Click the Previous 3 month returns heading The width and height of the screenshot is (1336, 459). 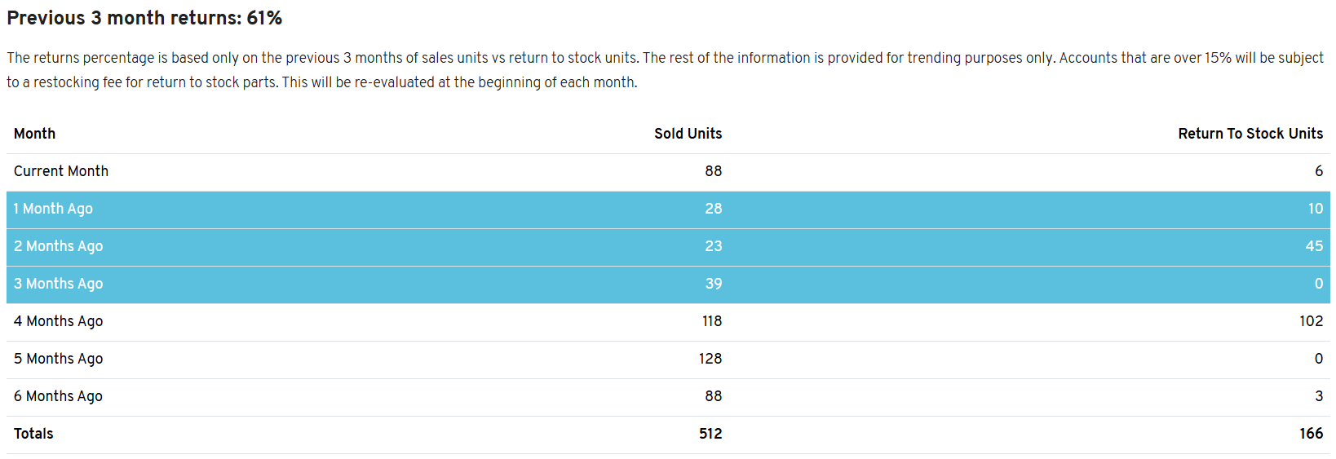pos(144,18)
